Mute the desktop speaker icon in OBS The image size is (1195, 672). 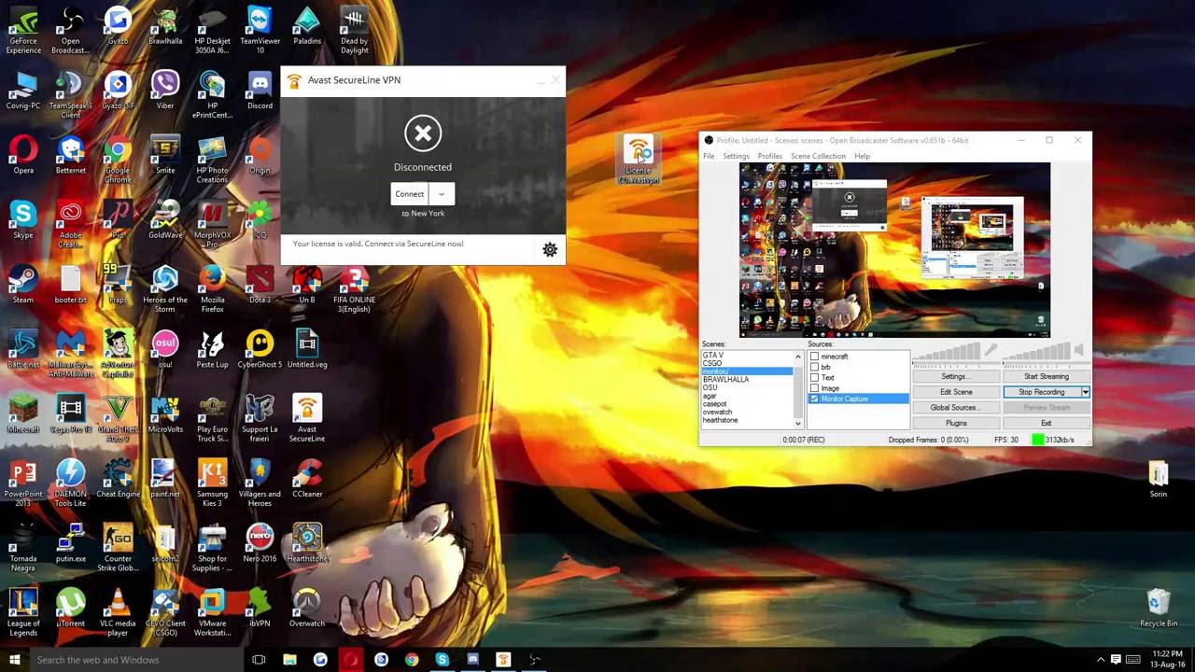pyautogui.click(x=1079, y=351)
